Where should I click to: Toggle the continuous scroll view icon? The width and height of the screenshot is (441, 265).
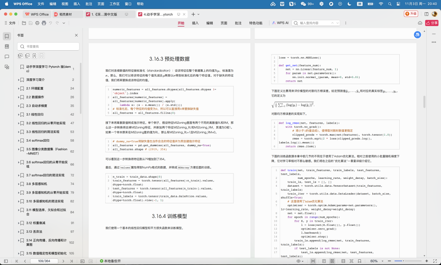pyautogui.click(x=313, y=261)
